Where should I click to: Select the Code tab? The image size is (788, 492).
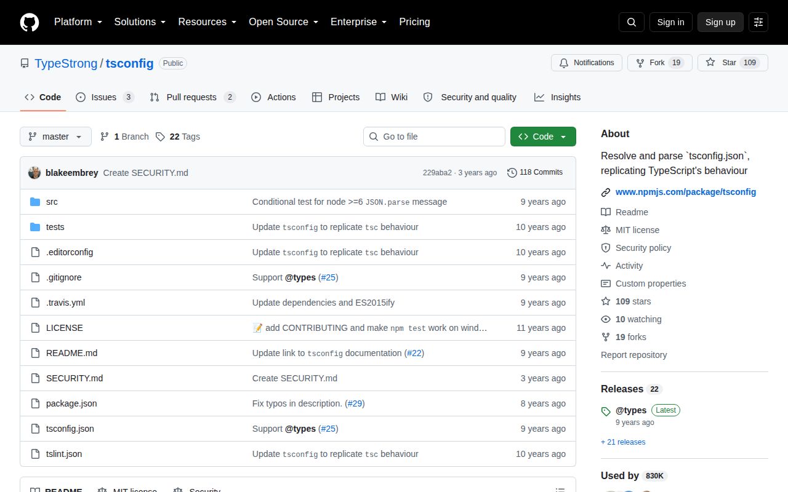point(43,97)
